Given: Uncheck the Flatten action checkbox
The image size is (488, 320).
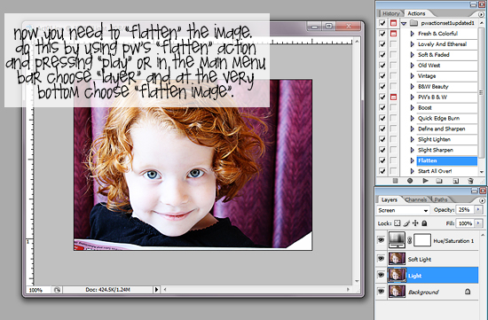Looking at the screenshot, I should [382, 160].
